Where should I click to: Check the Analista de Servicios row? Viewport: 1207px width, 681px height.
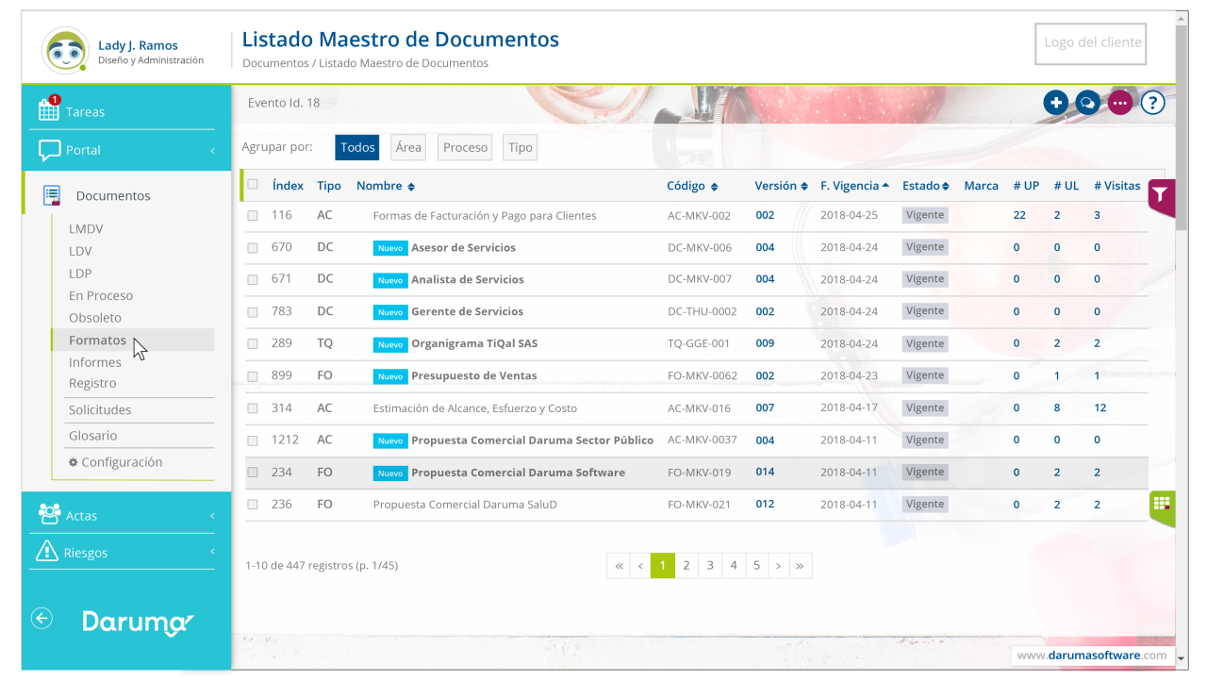pos(252,280)
